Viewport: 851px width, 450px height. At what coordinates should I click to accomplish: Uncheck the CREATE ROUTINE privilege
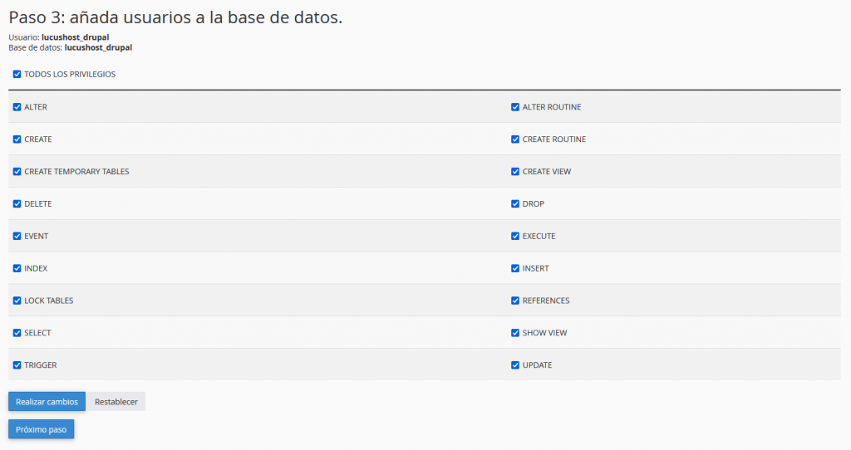pos(515,139)
